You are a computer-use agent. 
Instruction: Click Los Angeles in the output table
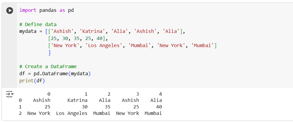point(72,113)
